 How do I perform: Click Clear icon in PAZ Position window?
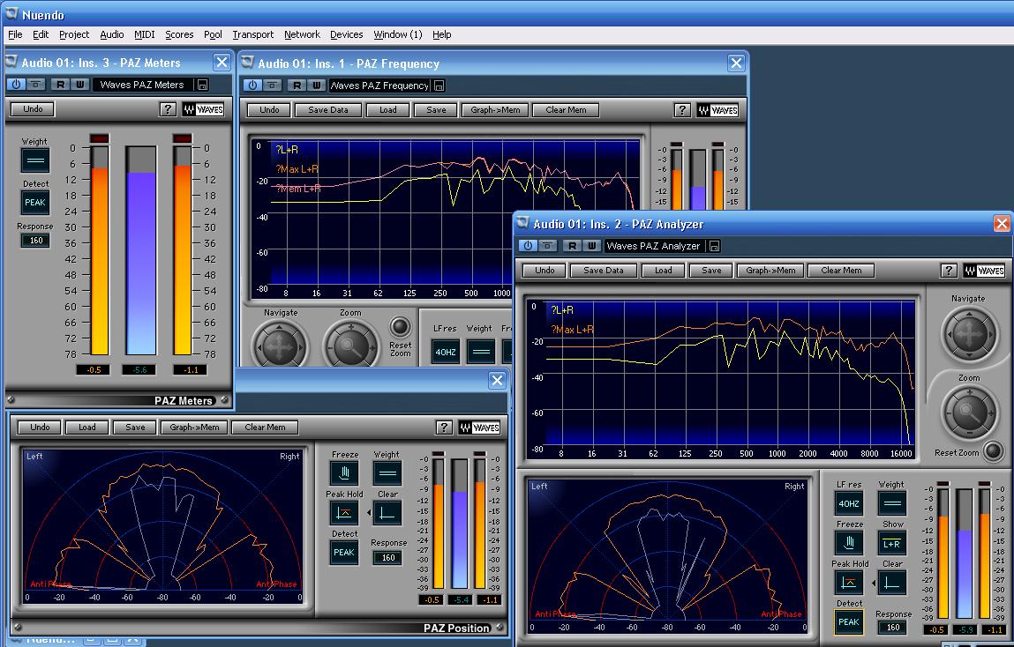click(387, 513)
